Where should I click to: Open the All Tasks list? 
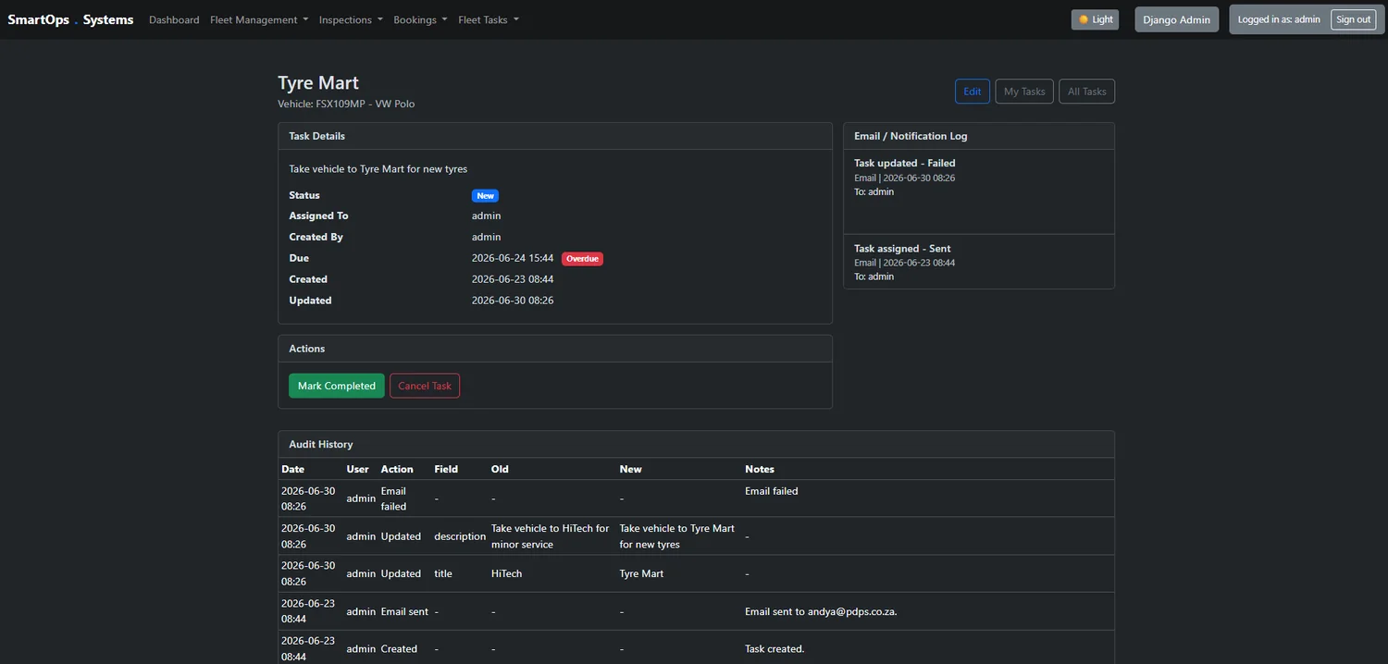[1087, 92]
